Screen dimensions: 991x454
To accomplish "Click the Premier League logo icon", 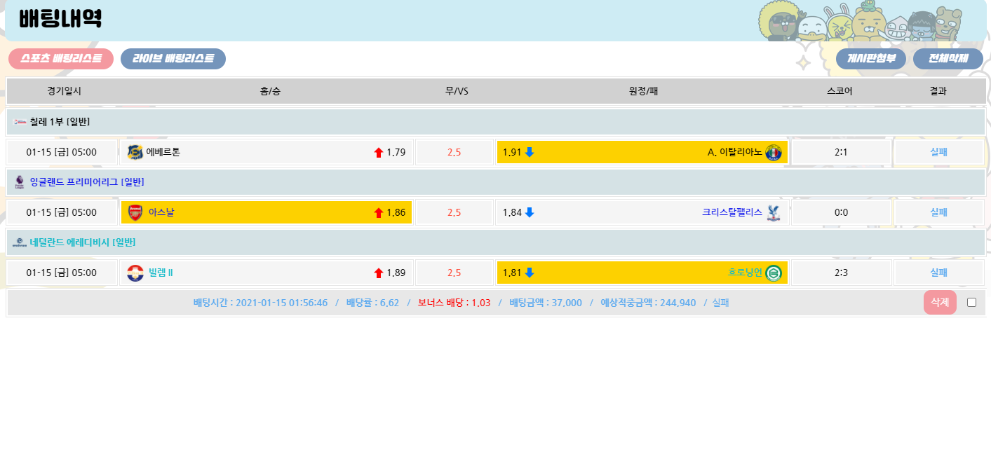I will click(20, 182).
